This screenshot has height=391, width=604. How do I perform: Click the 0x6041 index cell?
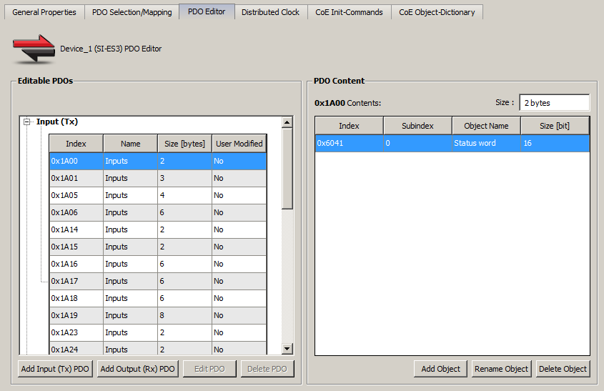pos(349,143)
